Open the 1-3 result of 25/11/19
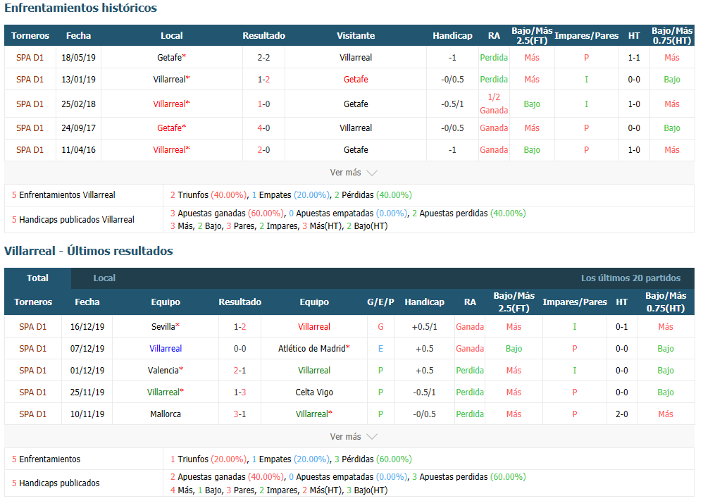 point(240,392)
